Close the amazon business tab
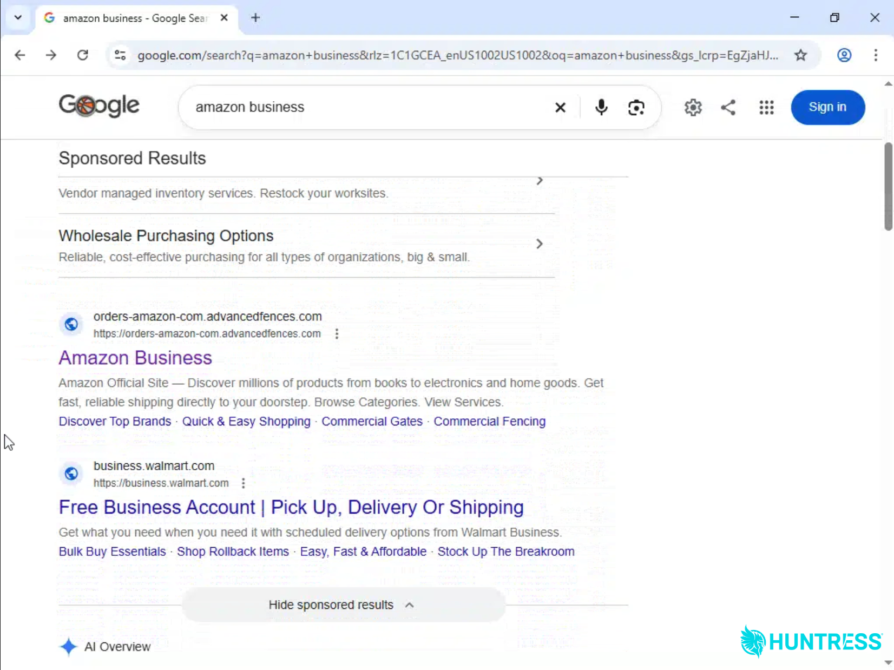Image resolution: width=894 pixels, height=670 pixels. [224, 18]
